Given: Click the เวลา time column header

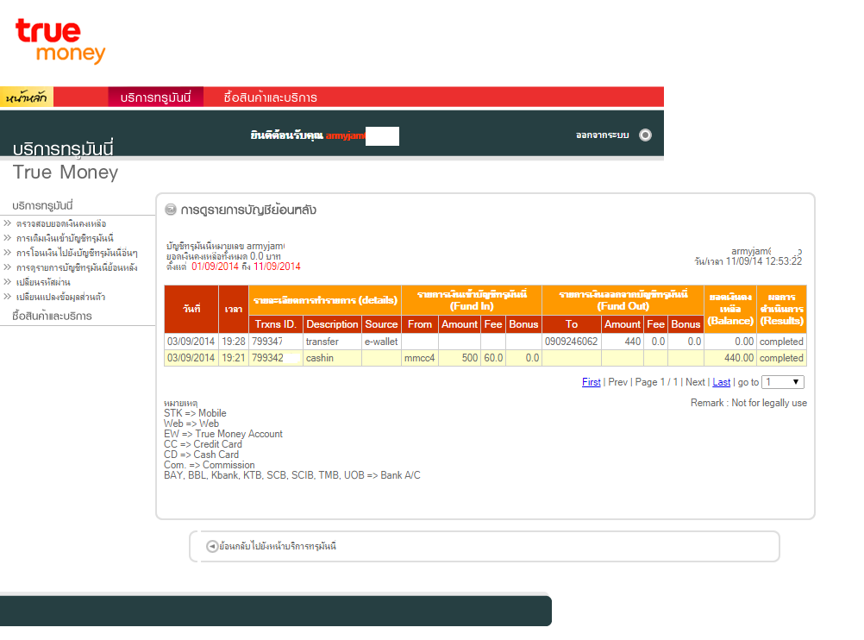Looking at the screenshot, I should tap(234, 309).
